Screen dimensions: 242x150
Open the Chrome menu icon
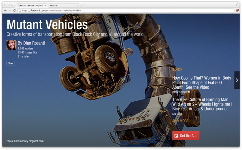237,10
